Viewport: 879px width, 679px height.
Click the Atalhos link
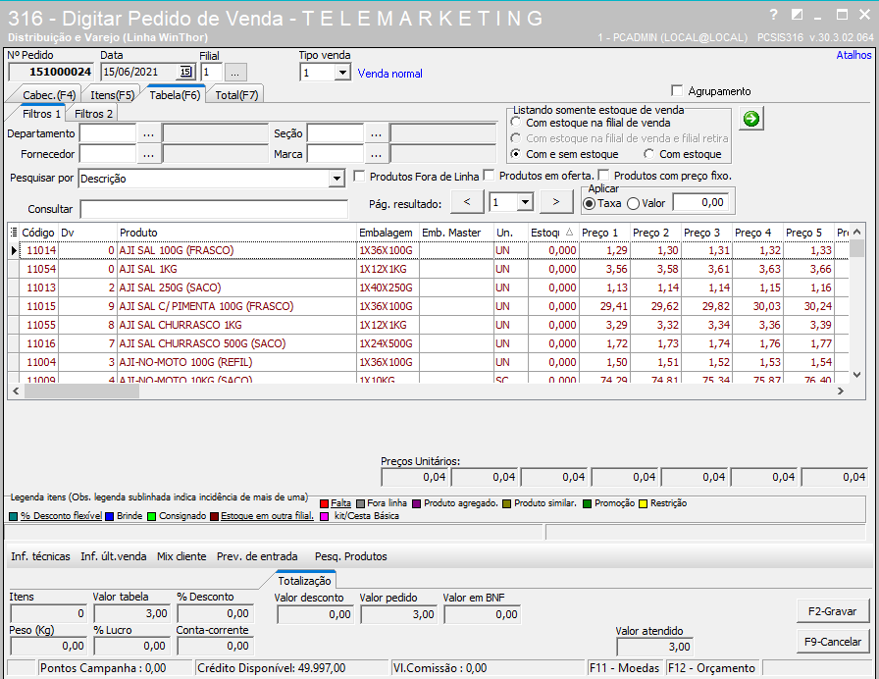click(853, 56)
